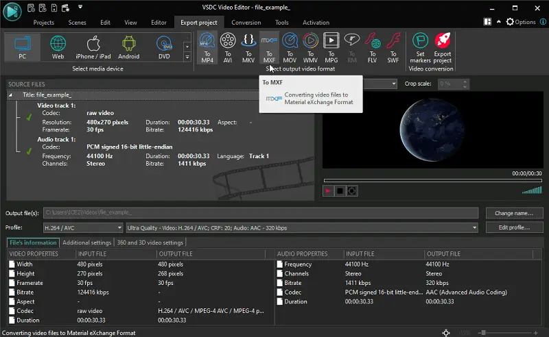Image resolution: width=549 pixels, height=337 pixels.
Task: Switch to 360 and 3D video settings tab
Action: tap(150, 242)
